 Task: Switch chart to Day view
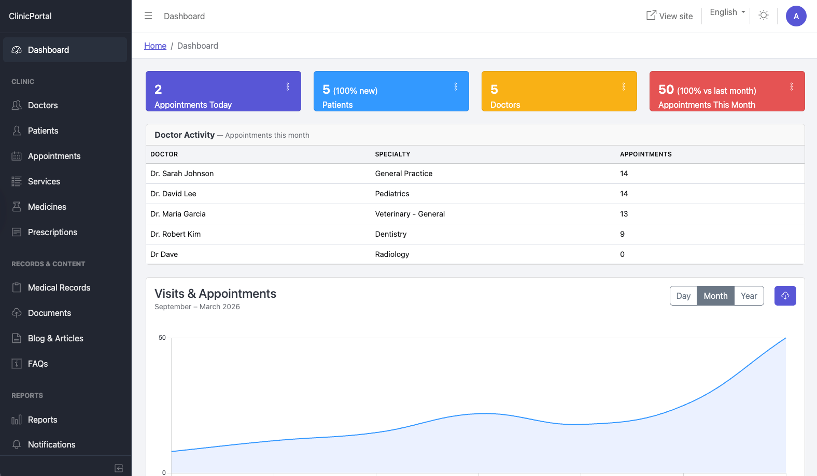pos(683,296)
